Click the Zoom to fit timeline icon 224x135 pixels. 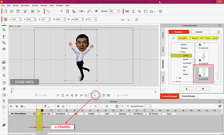point(117,106)
